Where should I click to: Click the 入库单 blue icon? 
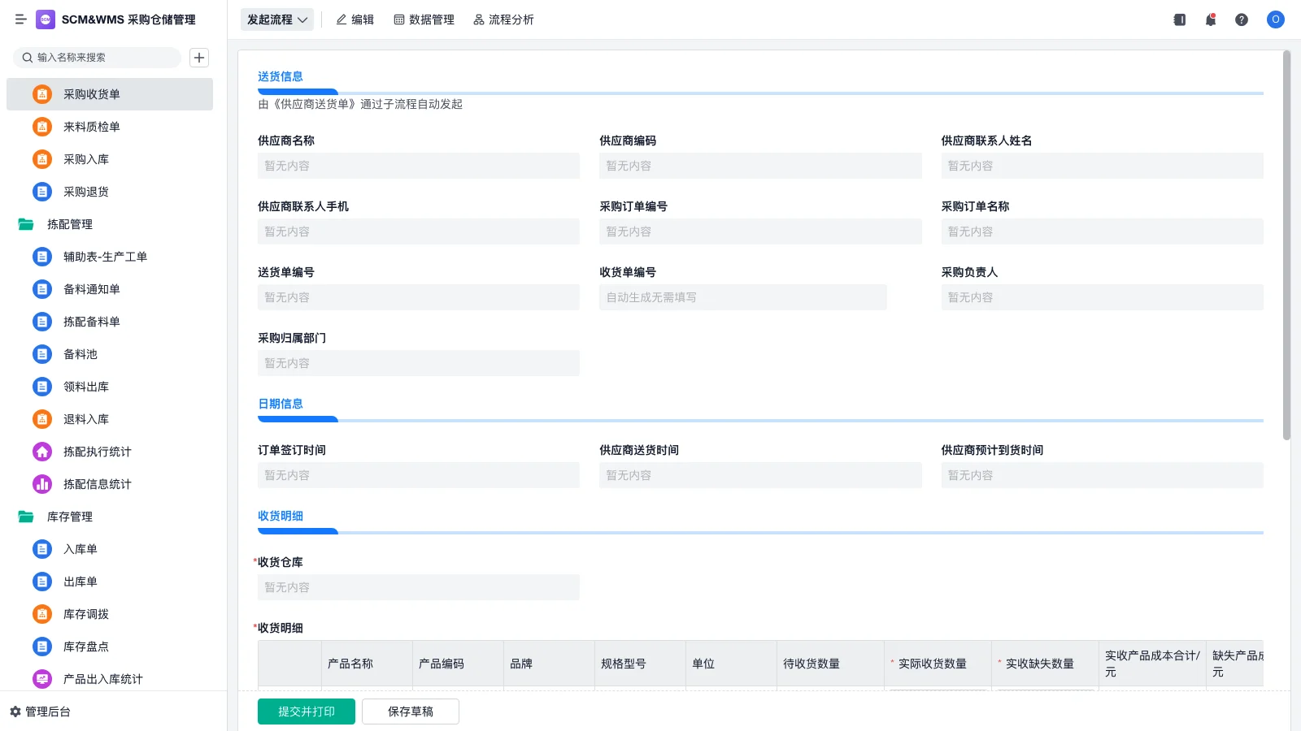tap(42, 549)
